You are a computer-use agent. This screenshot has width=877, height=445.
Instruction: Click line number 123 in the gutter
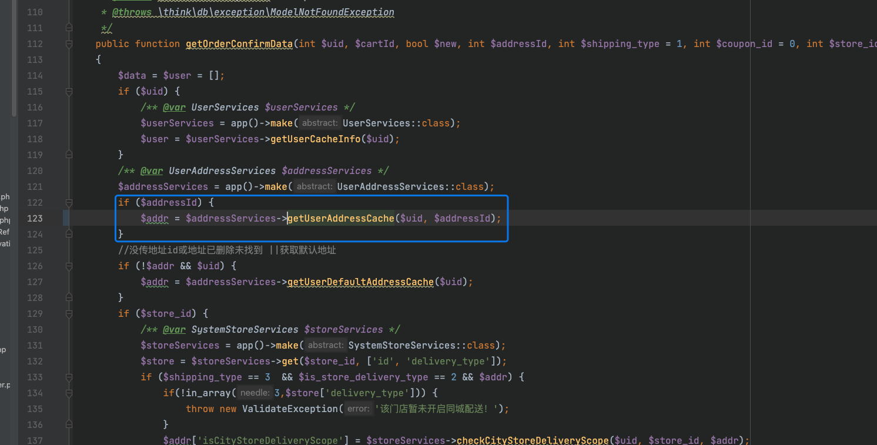[35, 219]
